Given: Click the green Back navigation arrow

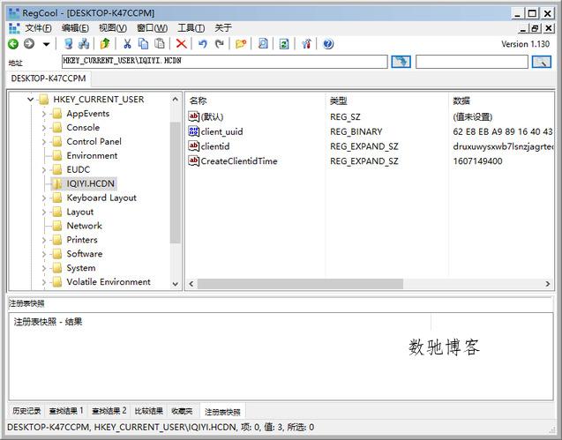Looking at the screenshot, I should pos(13,44).
